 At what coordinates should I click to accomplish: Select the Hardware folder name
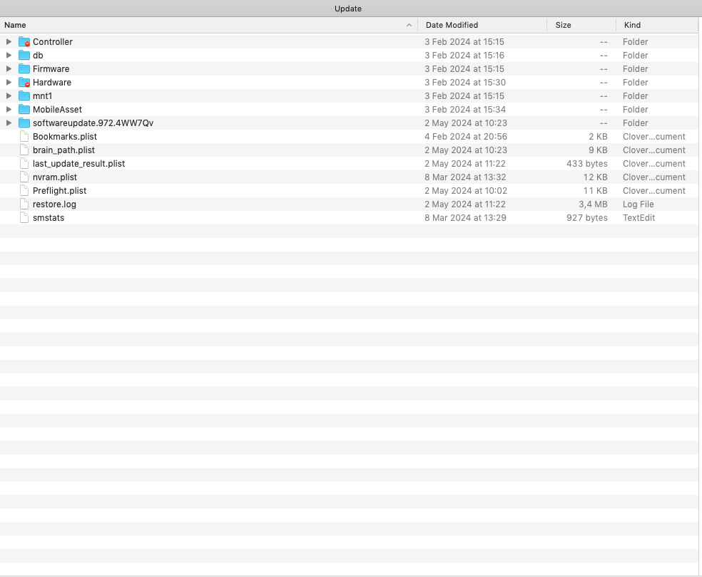point(52,82)
